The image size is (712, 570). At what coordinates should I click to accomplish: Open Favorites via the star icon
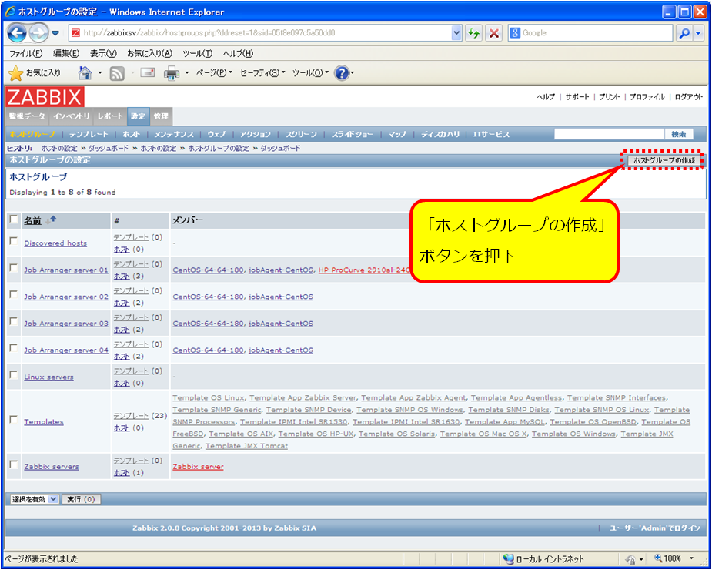(x=15, y=73)
